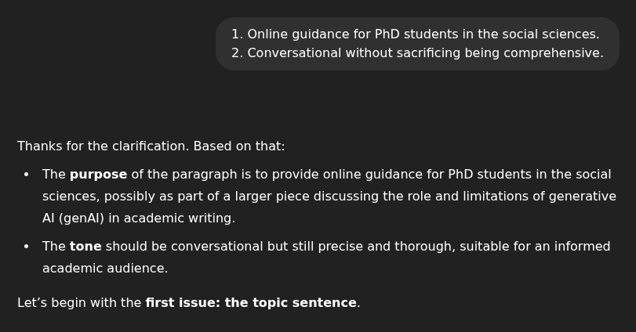Click the number "2." in the user message
This screenshot has height=332, width=636.
[x=237, y=53]
